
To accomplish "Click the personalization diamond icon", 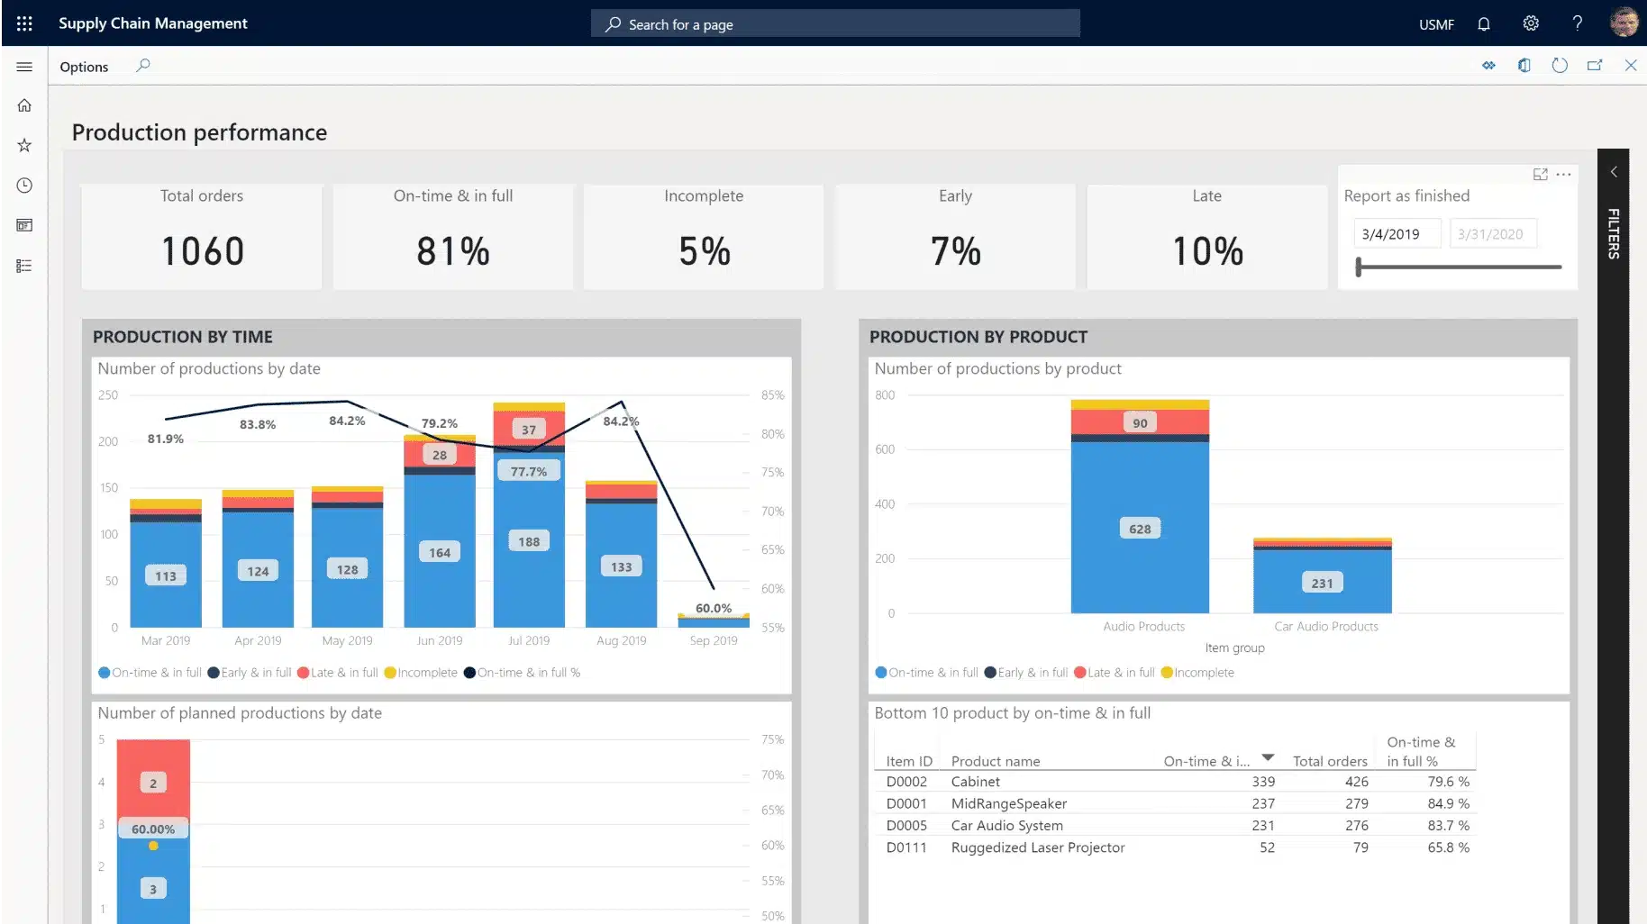I will pos(1488,66).
